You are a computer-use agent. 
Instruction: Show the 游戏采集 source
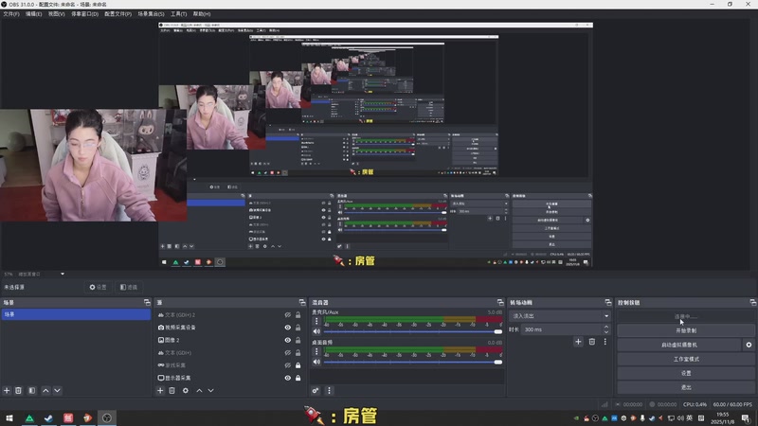pos(288,365)
